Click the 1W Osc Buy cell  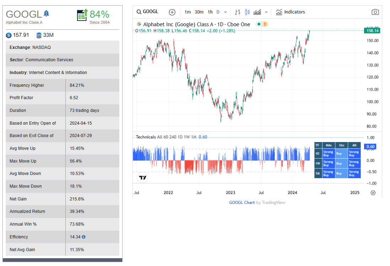pyautogui.click(x=341, y=164)
